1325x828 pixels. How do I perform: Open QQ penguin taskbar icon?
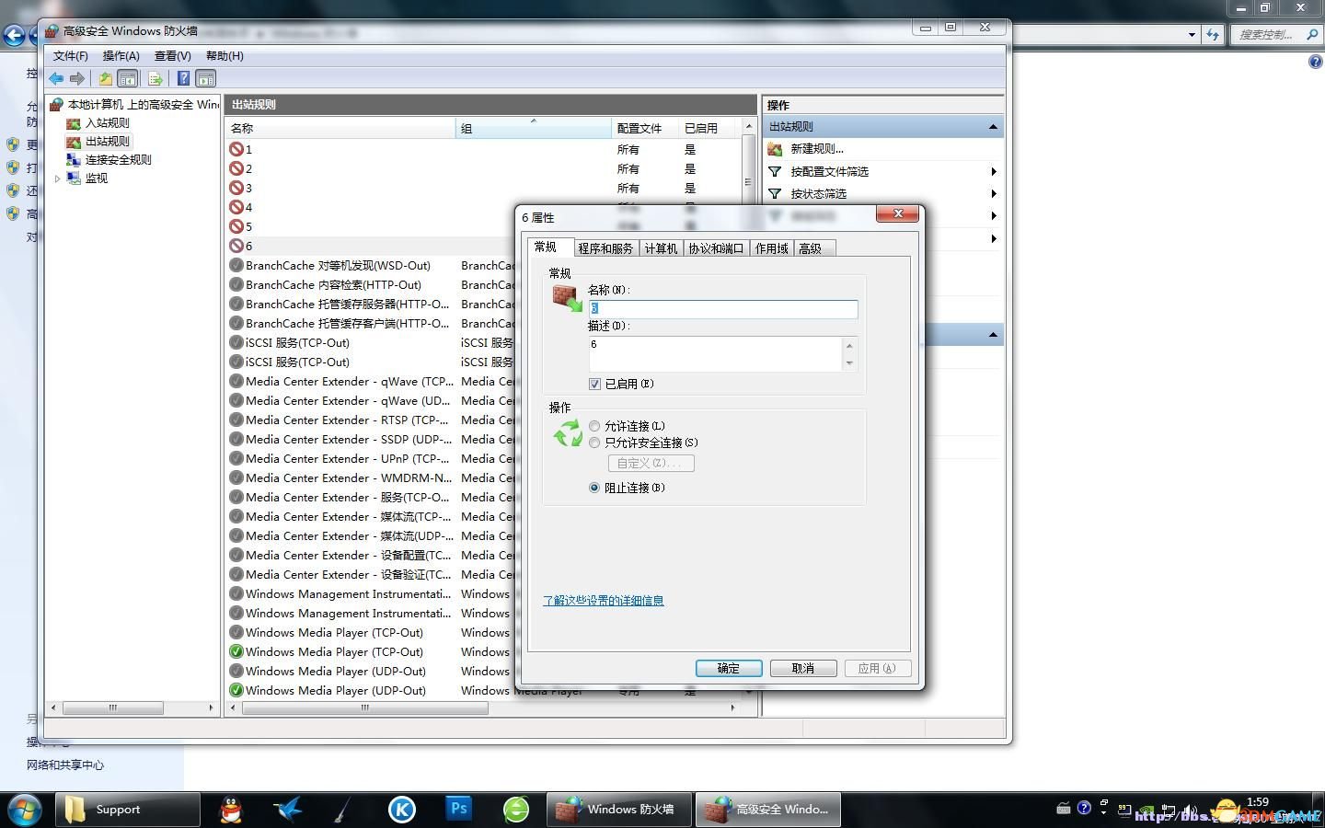point(231,810)
